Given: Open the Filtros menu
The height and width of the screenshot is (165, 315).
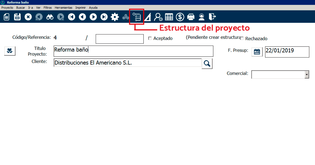Looking at the screenshot, I should tap(47, 7).
